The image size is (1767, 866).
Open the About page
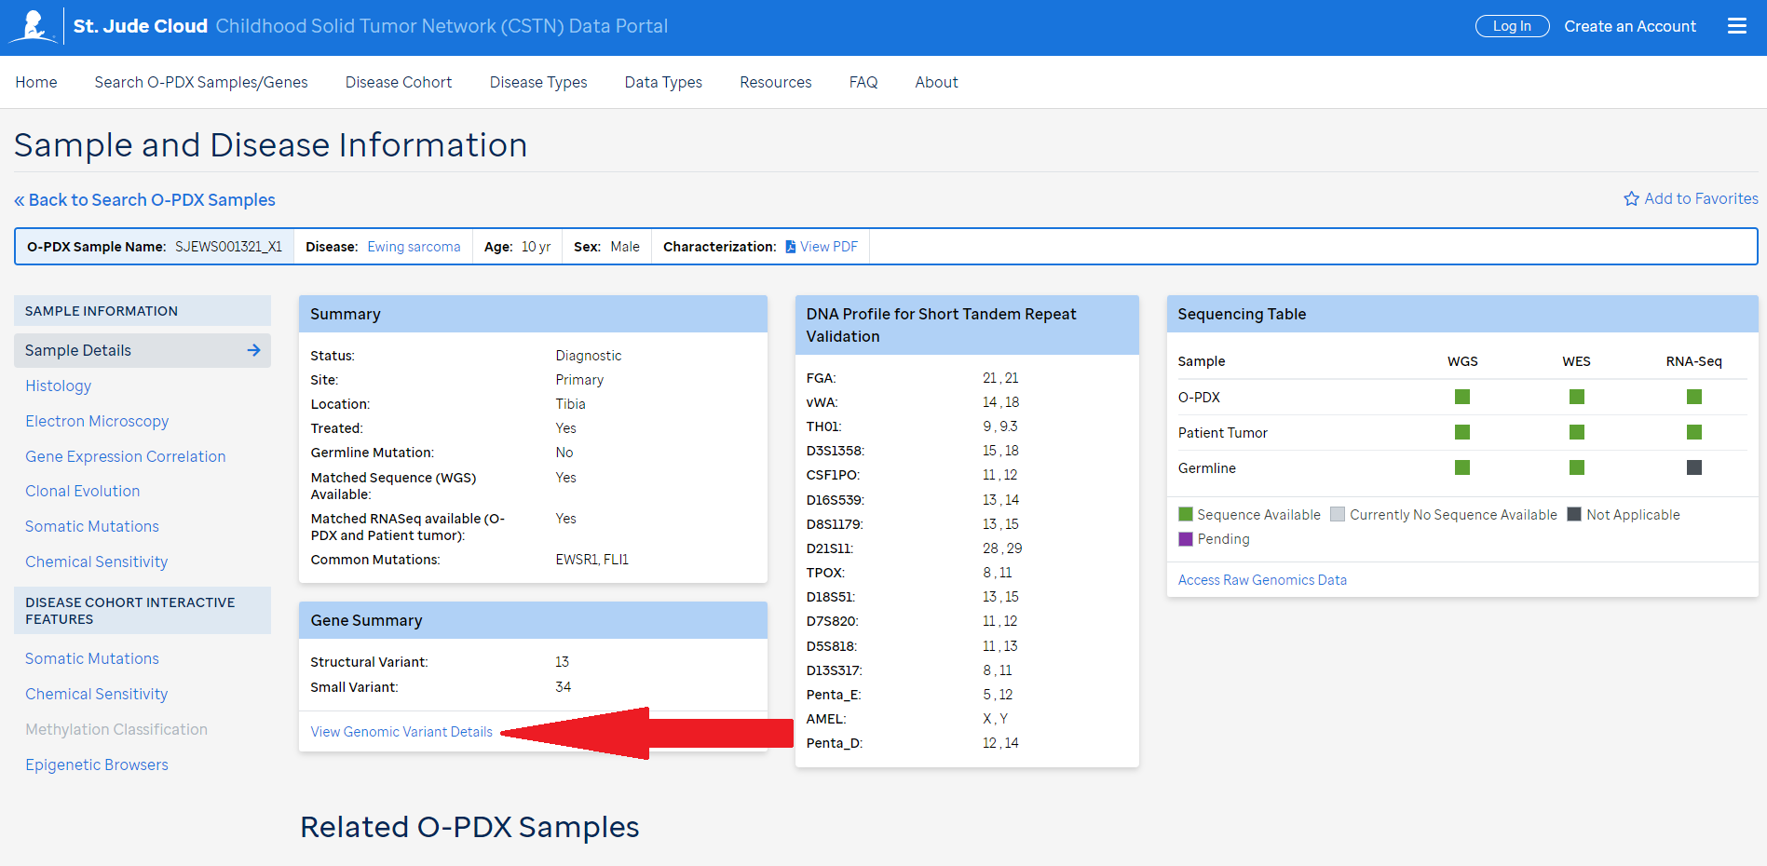point(936,82)
